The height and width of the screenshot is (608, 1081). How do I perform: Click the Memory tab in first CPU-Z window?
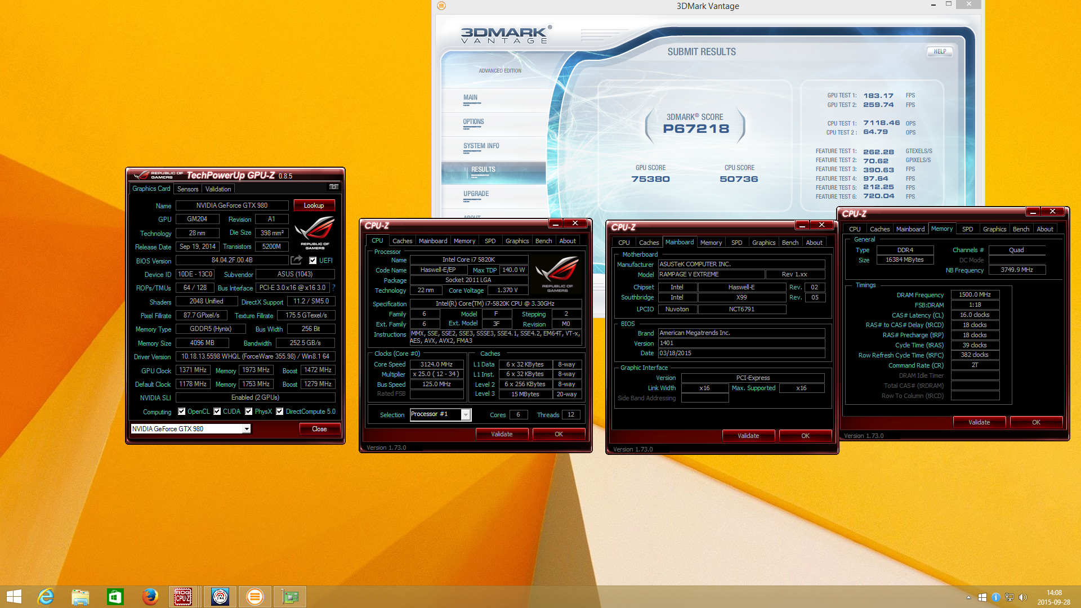pyautogui.click(x=464, y=241)
